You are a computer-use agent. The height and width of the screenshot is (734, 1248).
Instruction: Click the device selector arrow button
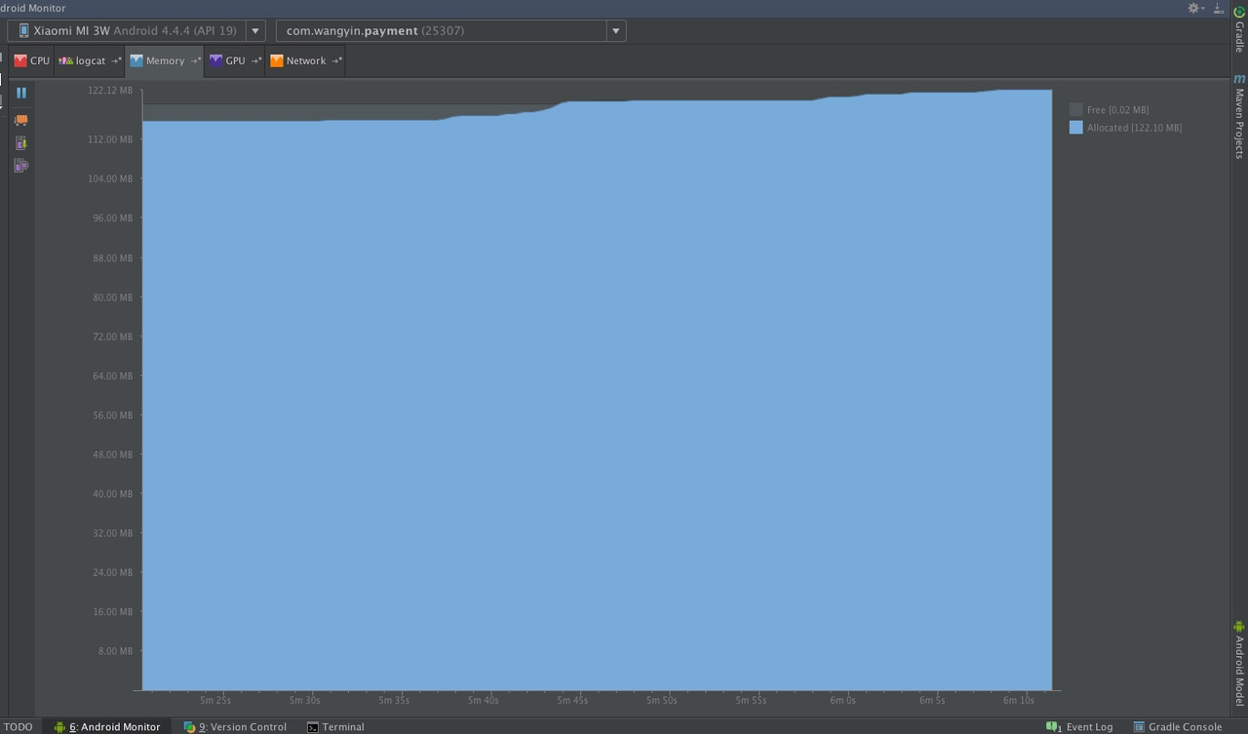point(255,31)
